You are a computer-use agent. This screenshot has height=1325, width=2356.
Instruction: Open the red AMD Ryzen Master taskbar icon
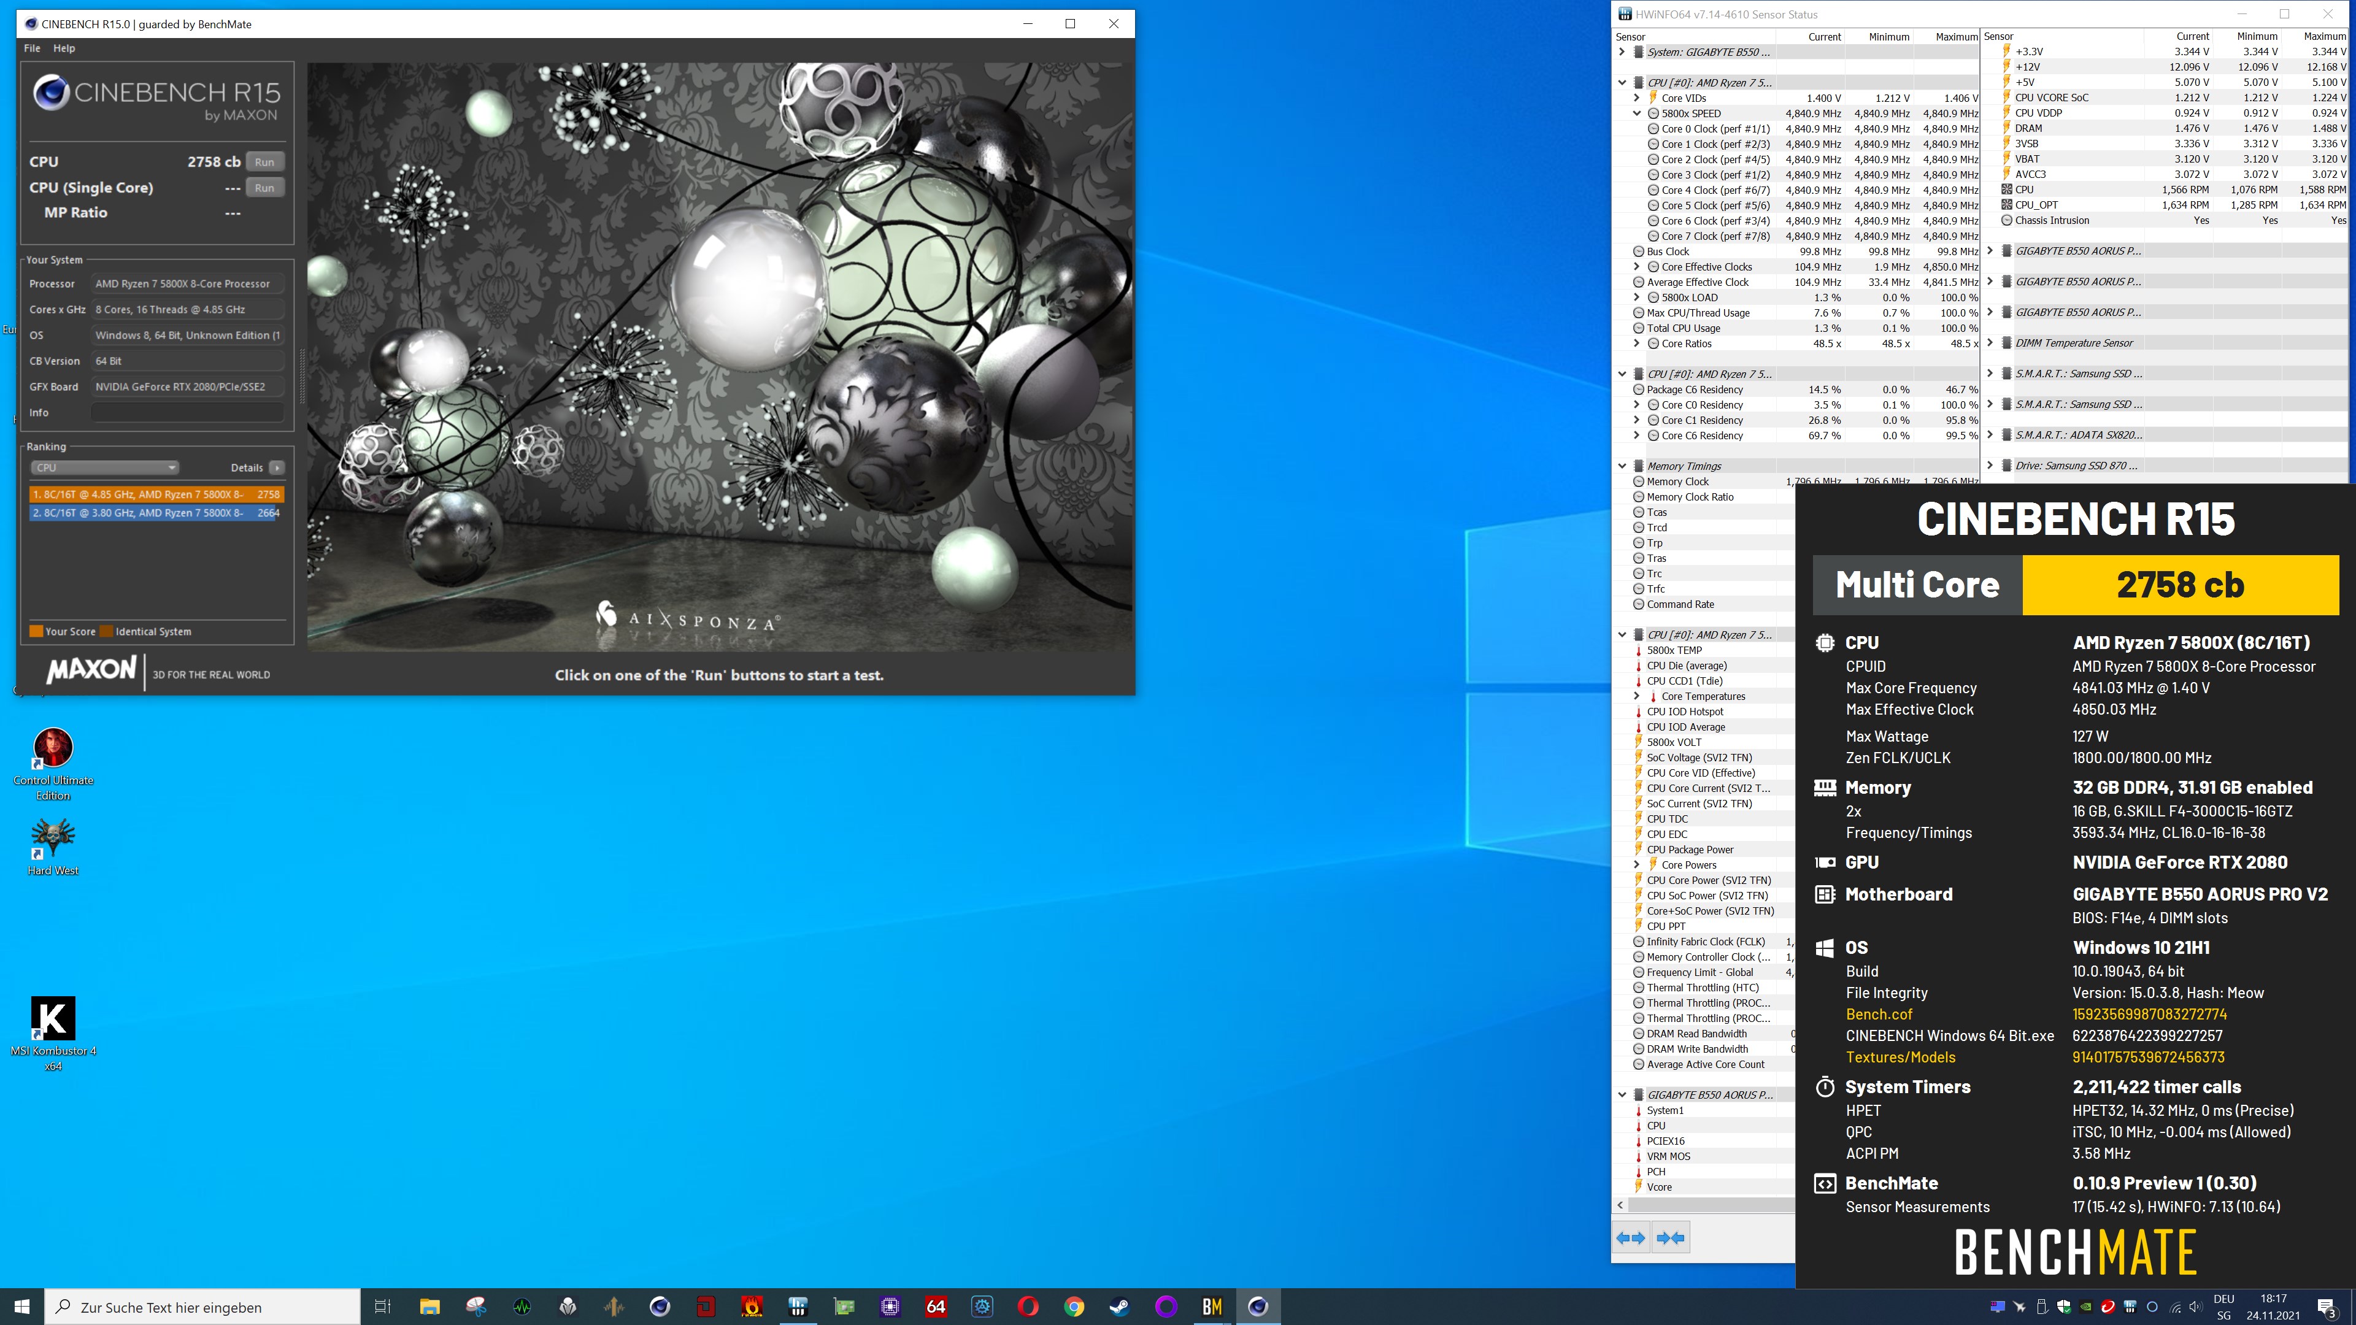click(706, 1307)
